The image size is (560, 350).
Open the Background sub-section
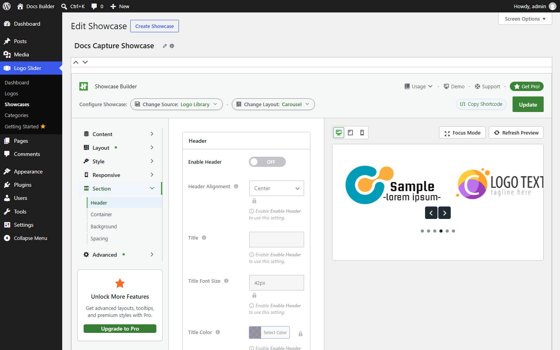pyautogui.click(x=103, y=227)
